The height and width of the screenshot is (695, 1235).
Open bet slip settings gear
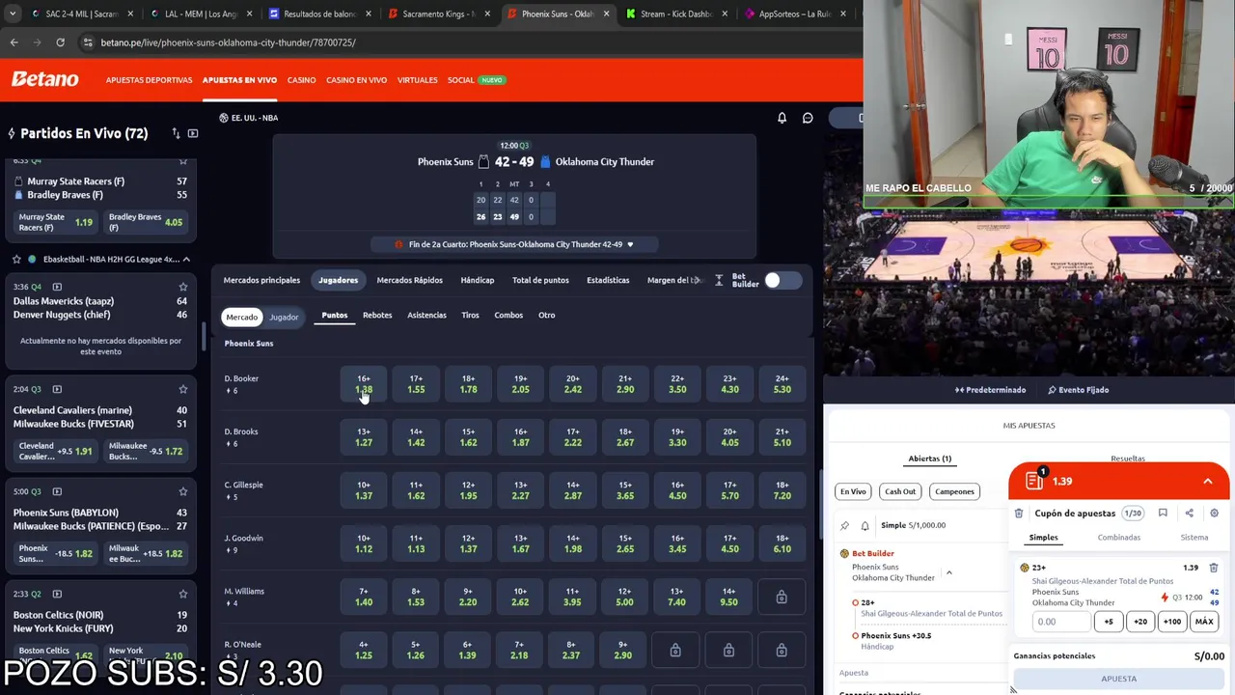click(1214, 514)
